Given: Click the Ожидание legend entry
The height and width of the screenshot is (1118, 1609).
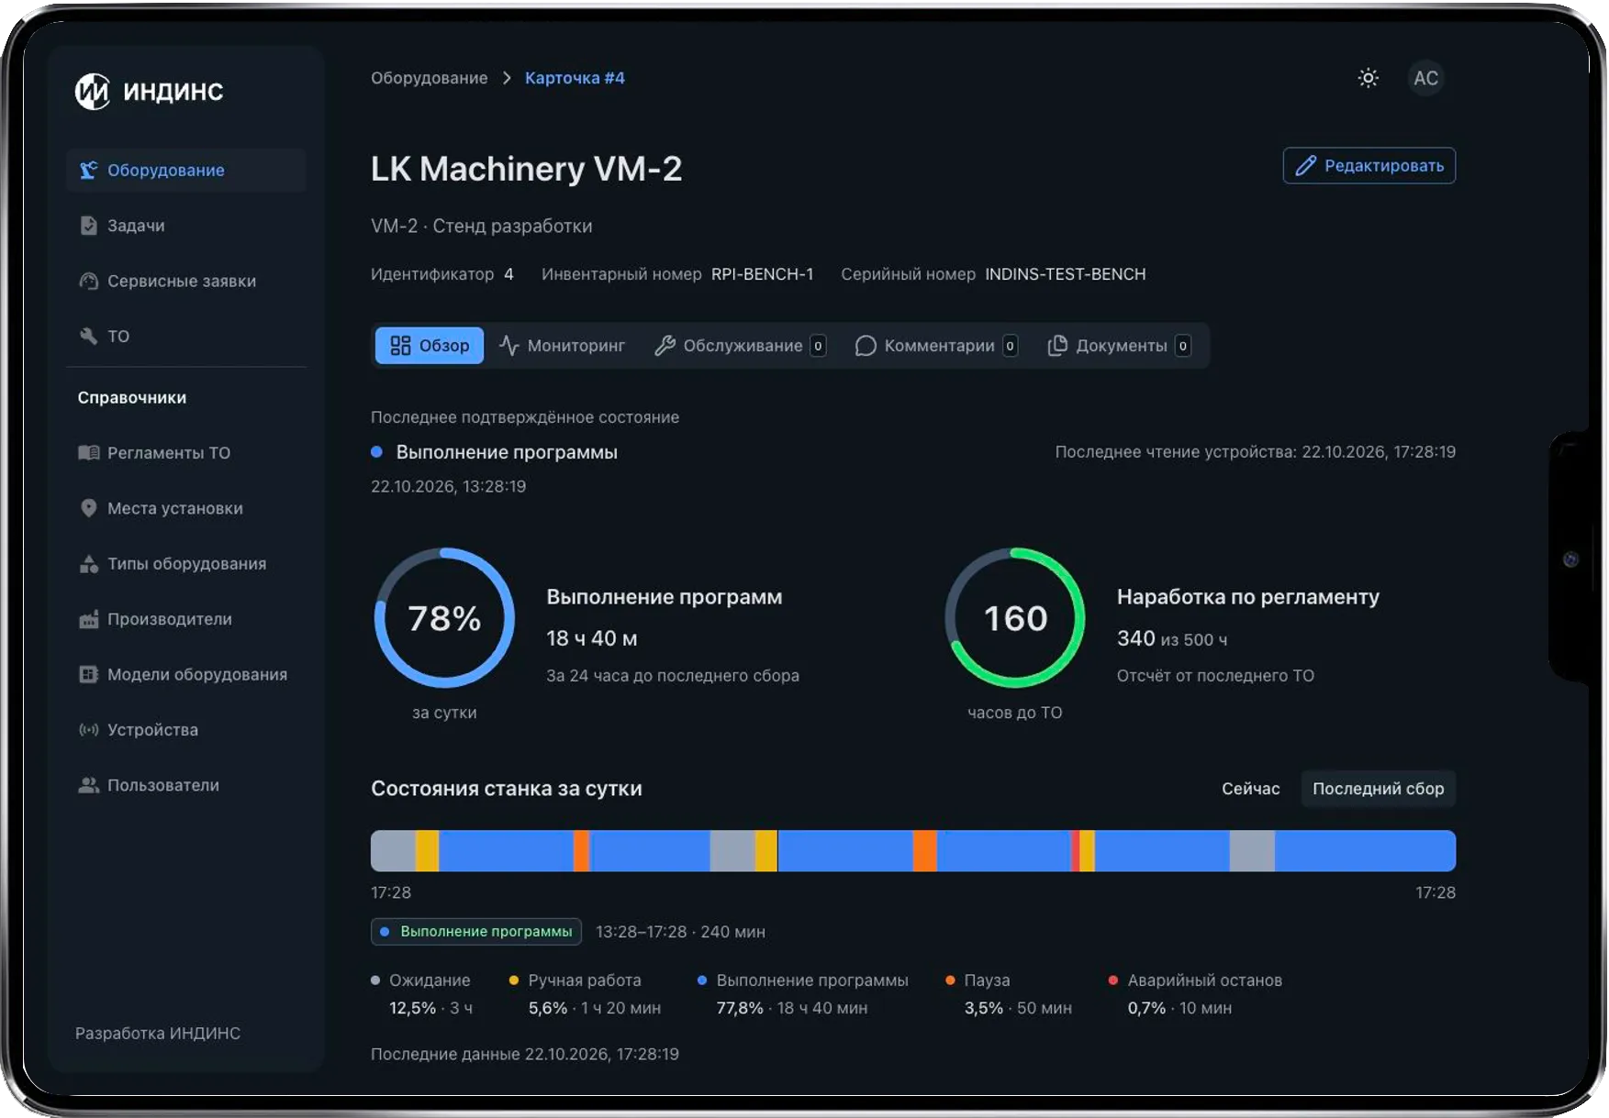Looking at the screenshot, I should click(422, 994).
